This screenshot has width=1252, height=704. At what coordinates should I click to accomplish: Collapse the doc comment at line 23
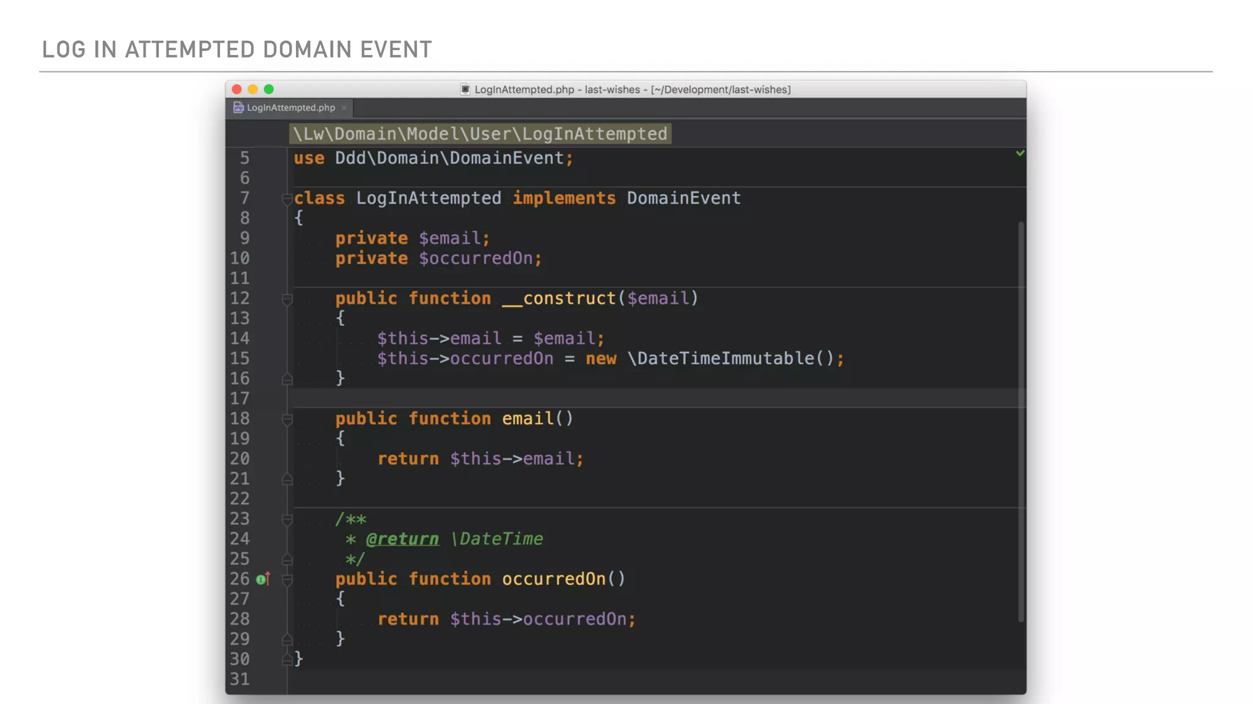coord(287,519)
